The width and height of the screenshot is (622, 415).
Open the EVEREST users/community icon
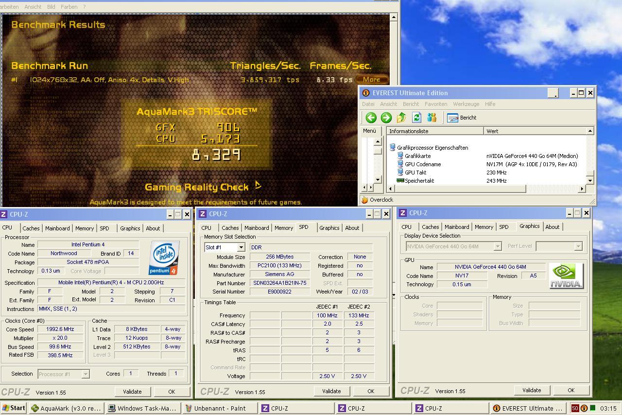coord(432,118)
